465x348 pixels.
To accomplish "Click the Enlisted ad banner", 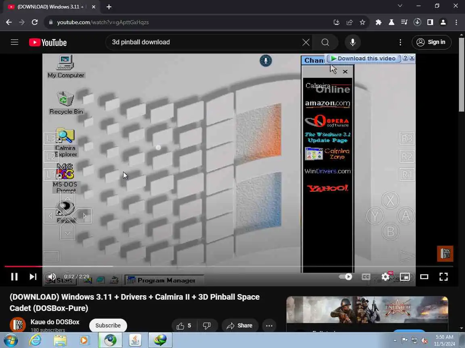I will click(367, 310).
